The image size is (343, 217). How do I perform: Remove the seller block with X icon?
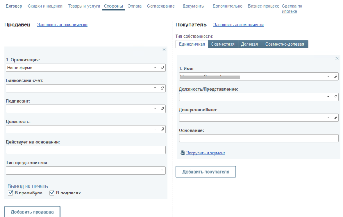click(164, 50)
